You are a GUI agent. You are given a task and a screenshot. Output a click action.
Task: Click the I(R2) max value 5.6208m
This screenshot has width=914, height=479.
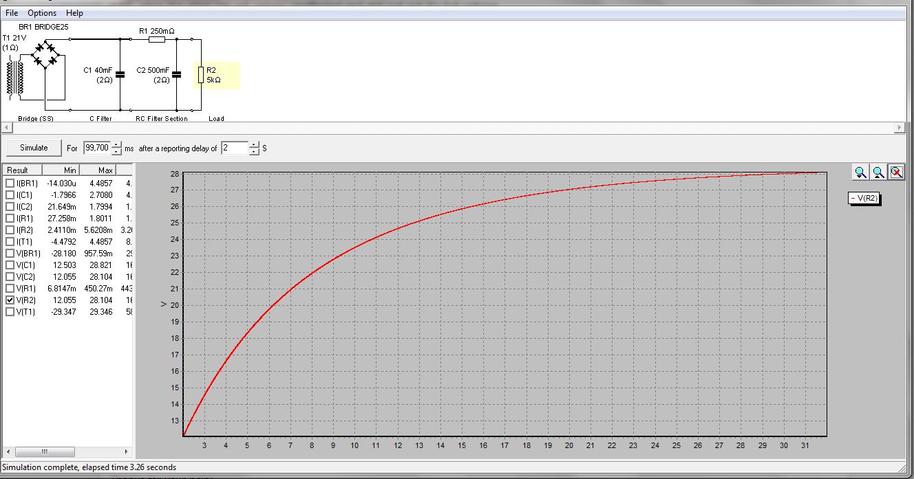(98, 230)
